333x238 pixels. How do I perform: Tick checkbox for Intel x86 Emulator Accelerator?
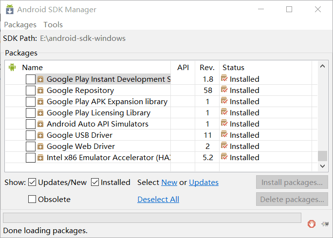[31, 158]
